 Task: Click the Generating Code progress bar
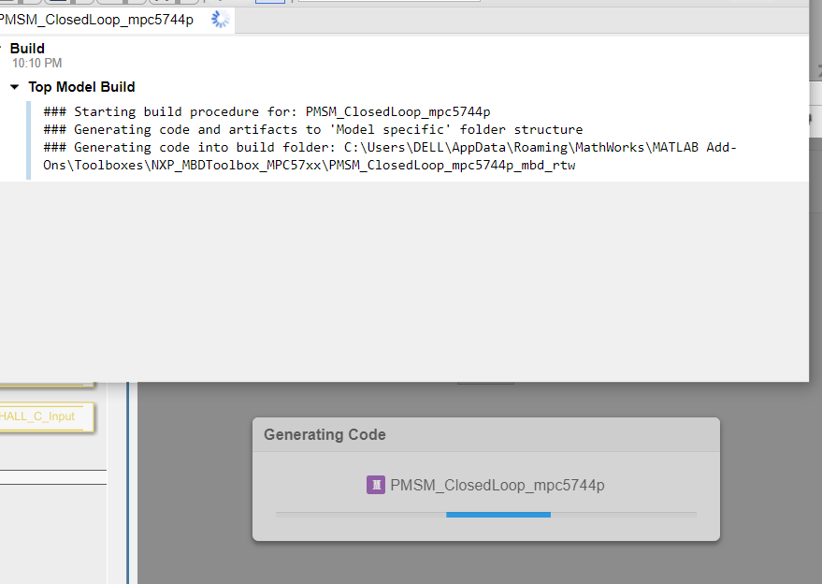486,515
